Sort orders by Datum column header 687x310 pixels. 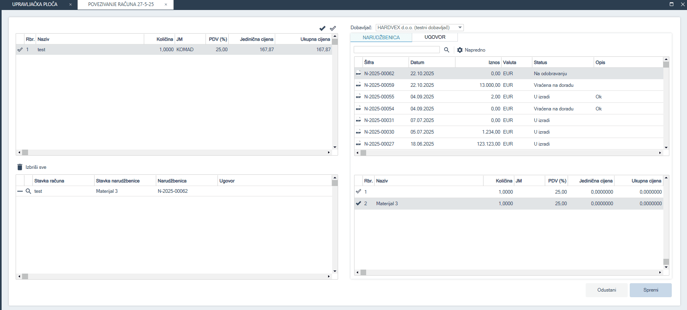coord(417,62)
